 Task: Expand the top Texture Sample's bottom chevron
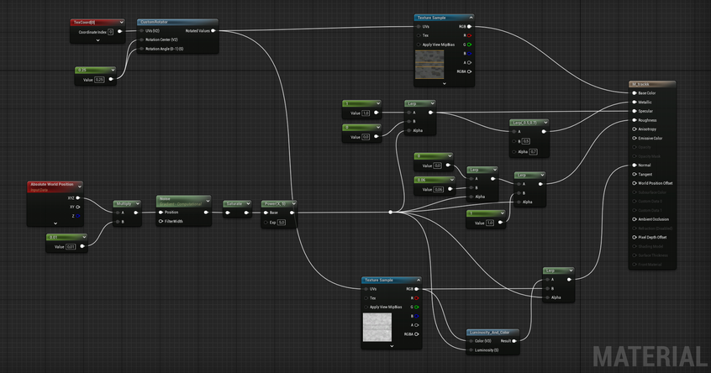click(x=443, y=84)
